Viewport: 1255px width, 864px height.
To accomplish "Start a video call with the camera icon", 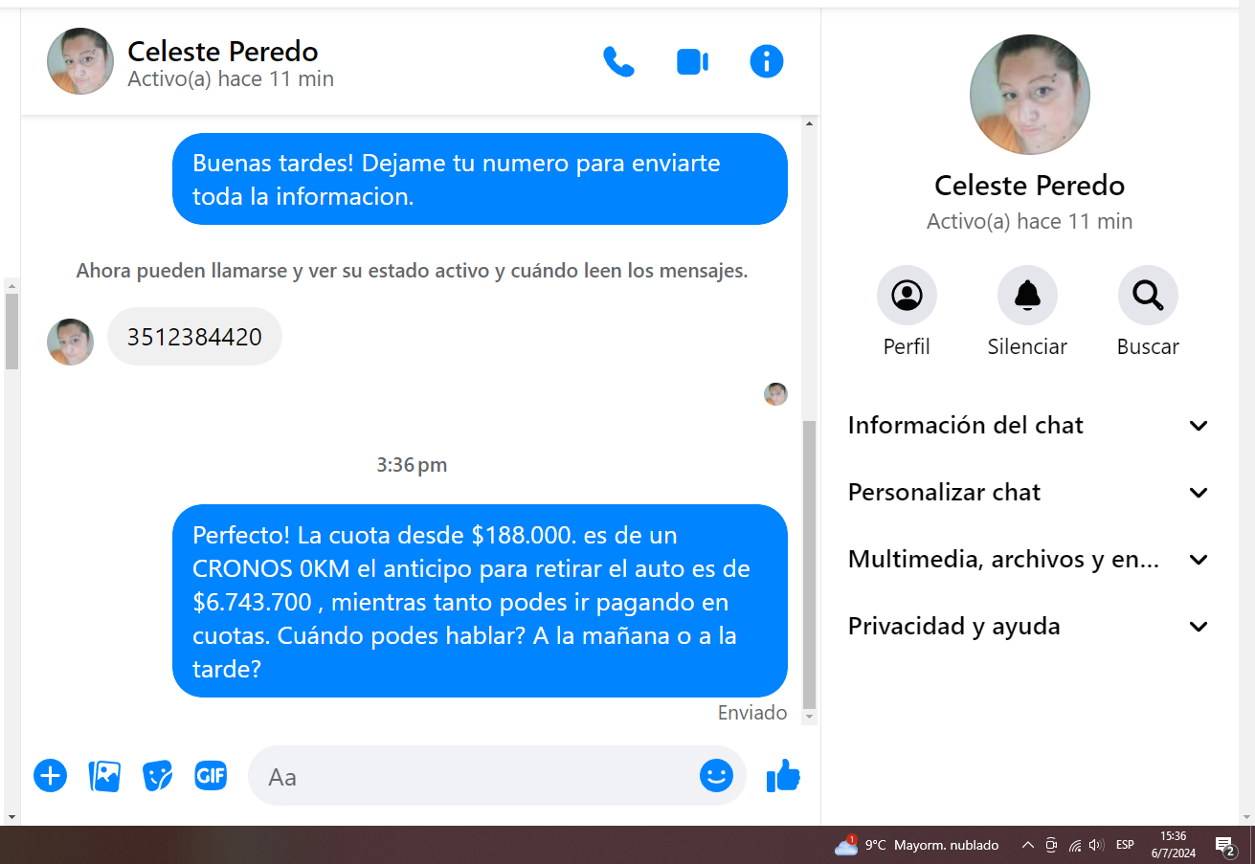I will [x=692, y=62].
